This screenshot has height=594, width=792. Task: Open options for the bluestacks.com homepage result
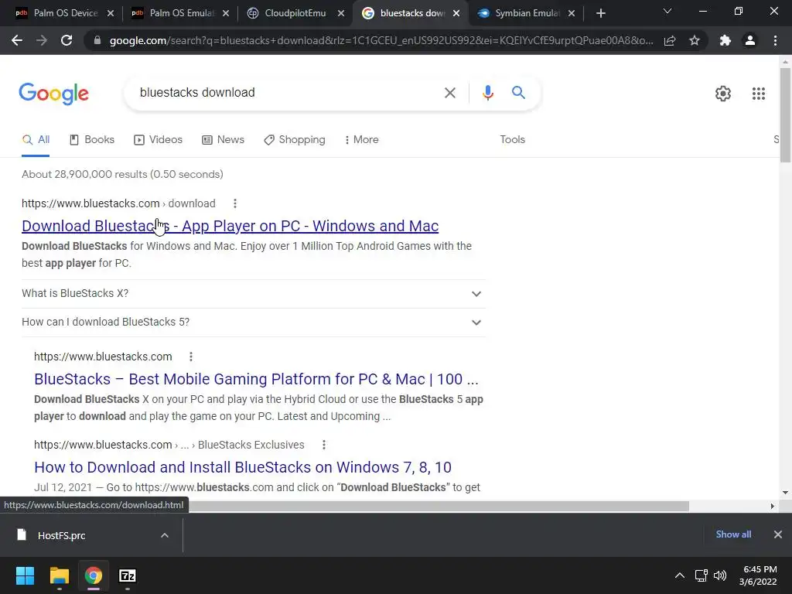[x=191, y=357]
